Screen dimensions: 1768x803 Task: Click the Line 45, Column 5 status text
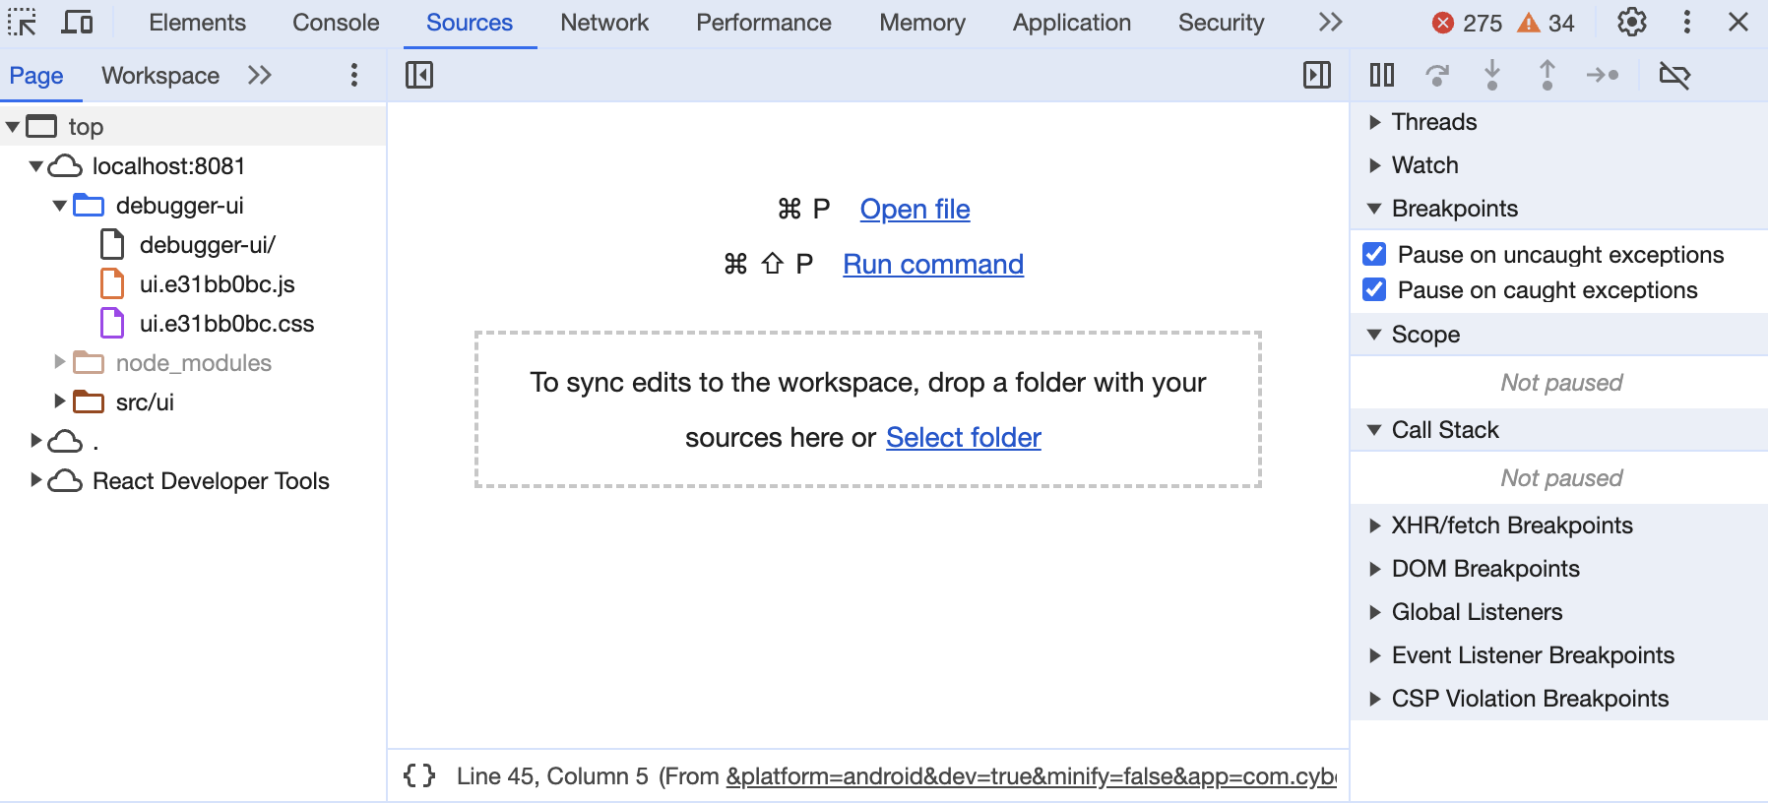click(x=552, y=776)
